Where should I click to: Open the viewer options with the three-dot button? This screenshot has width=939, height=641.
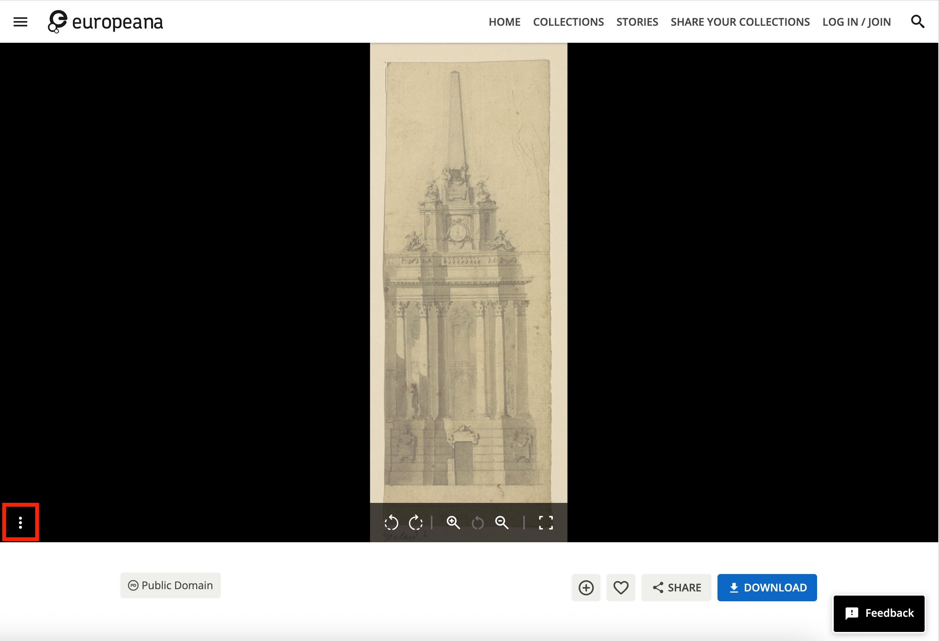click(20, 522)
